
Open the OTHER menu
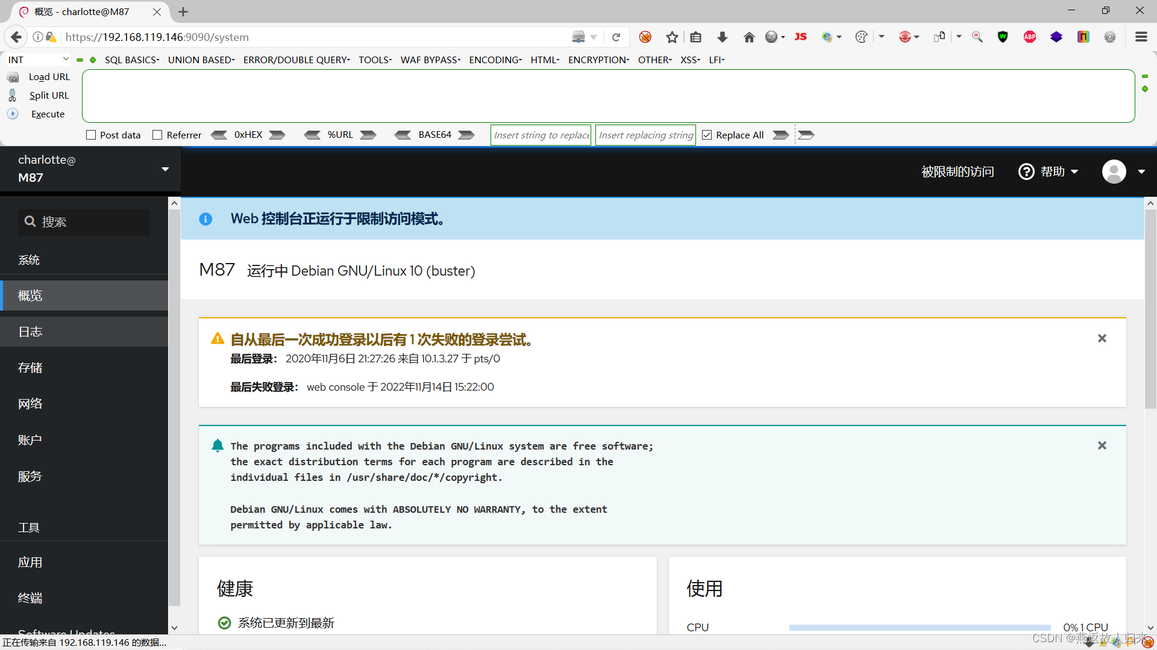coord(654,60)
